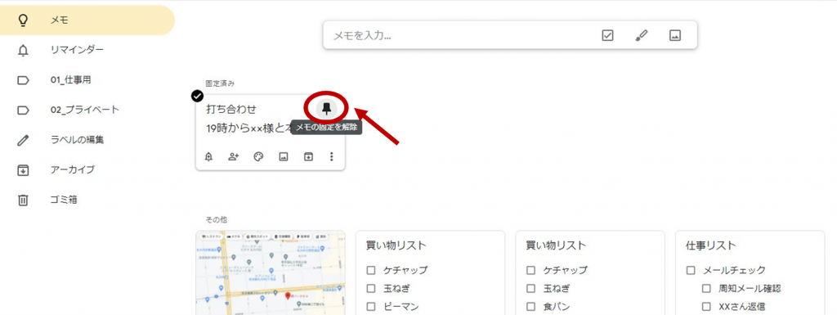Open more options on 打ち合わせ note
The height and width of the screenshot is (315, 837).
click(x=332, y=156)
